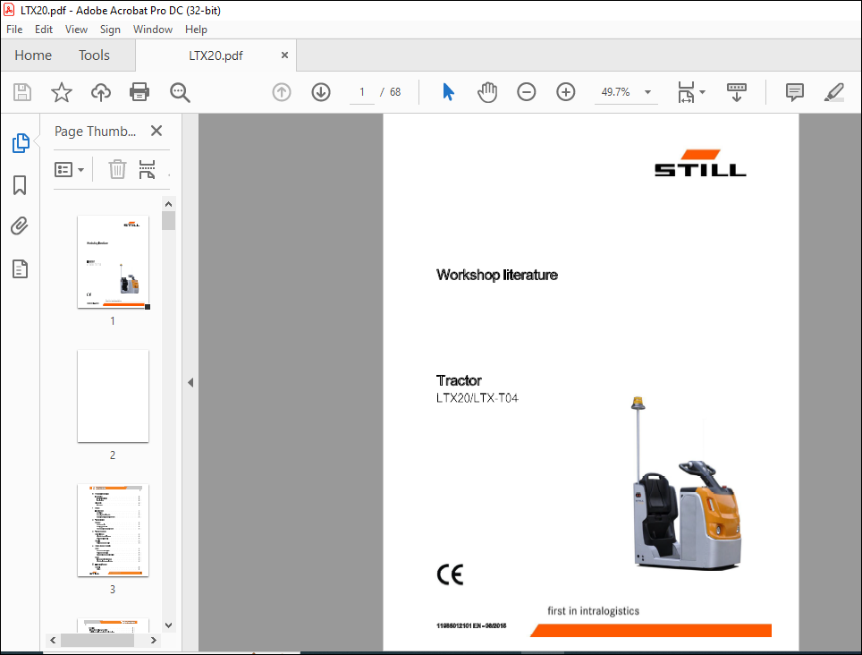Go to next page arrow
The image size is (862, 655).
pos(321,92)
